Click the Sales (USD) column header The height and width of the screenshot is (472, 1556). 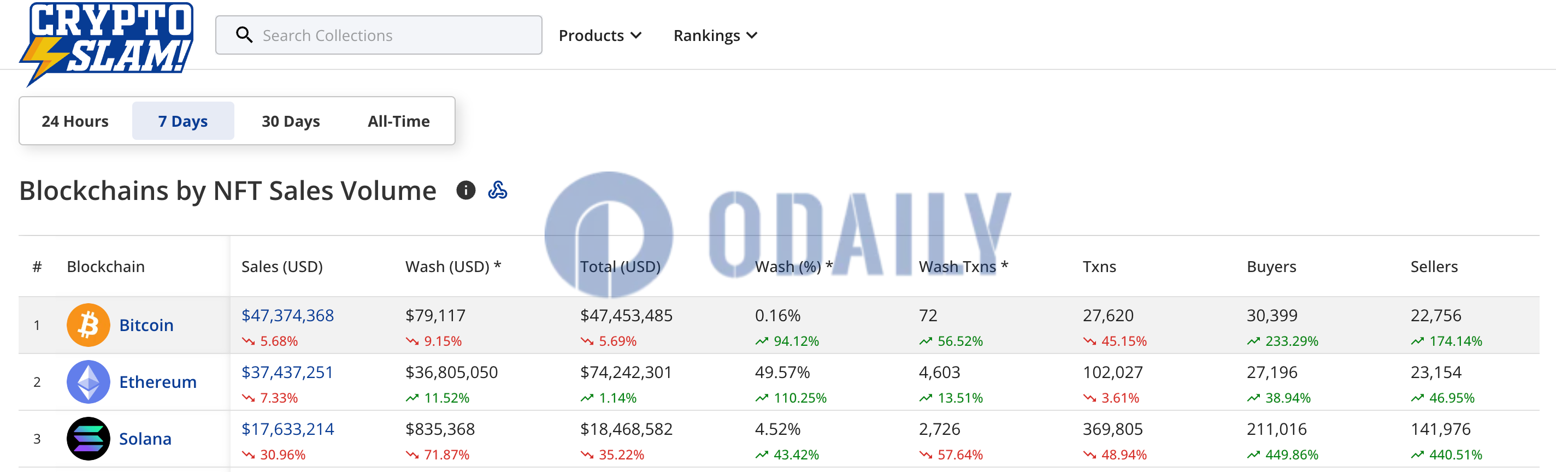click(282, 267)
